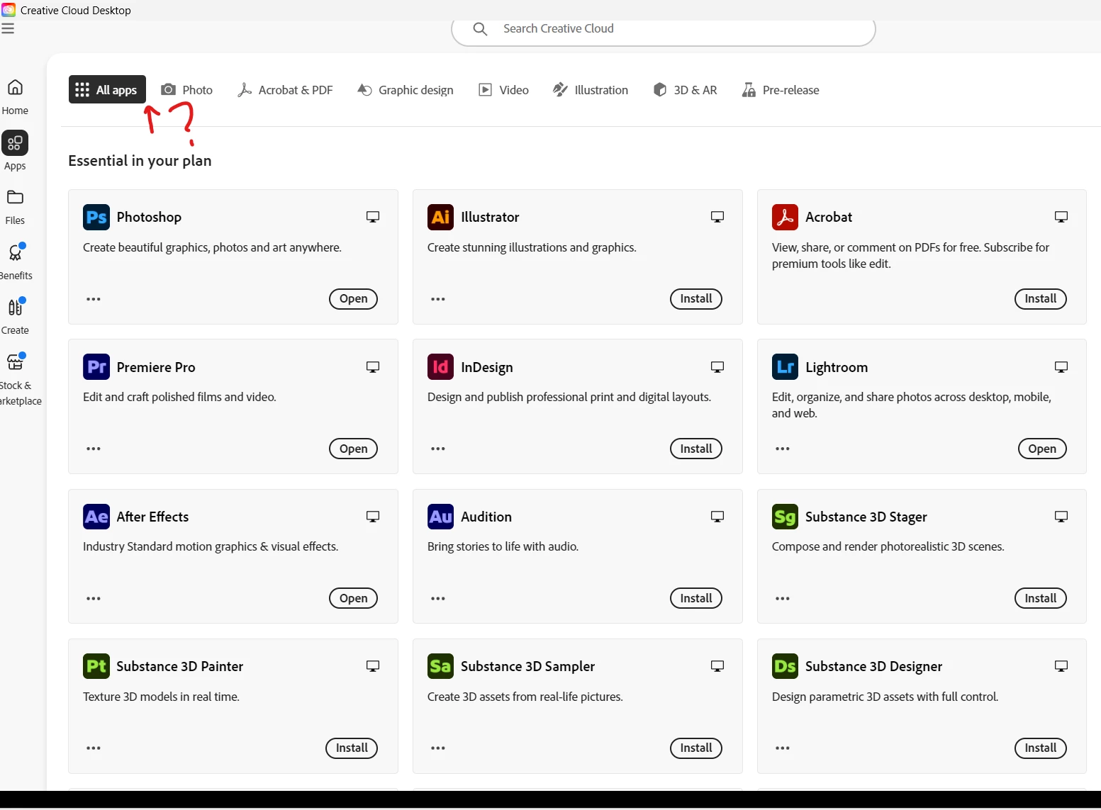This screenshot has width=1101, height=810.
Task: Open Premiere Pro with its Open button
Action: 353,449
